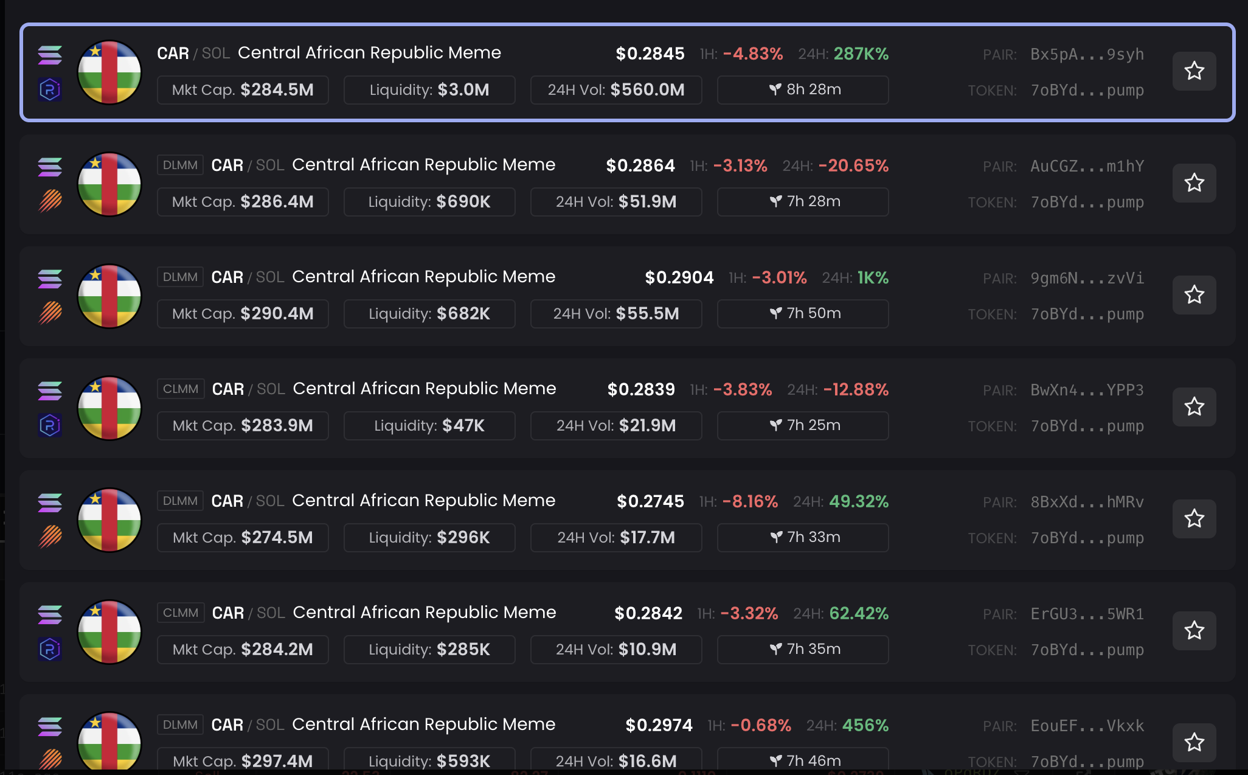Viewport: 1248px width, 775px height.
Task: Favorite the Bx5pA...9syh pair with star
Action: (x=1194, y=71)
